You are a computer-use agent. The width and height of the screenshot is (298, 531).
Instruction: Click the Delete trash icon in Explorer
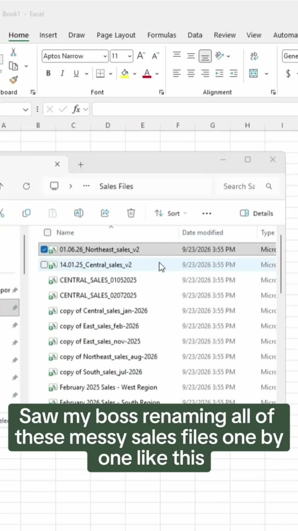[x=131, y=213]
